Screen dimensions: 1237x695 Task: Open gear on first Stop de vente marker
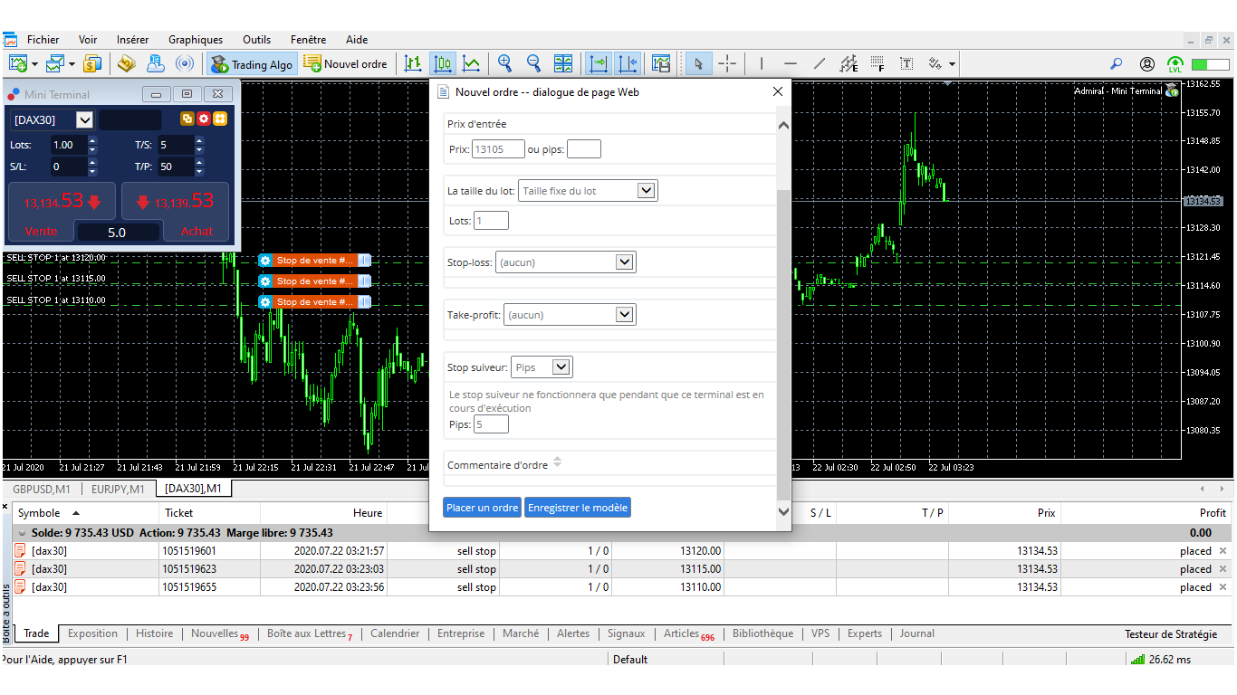265,261
